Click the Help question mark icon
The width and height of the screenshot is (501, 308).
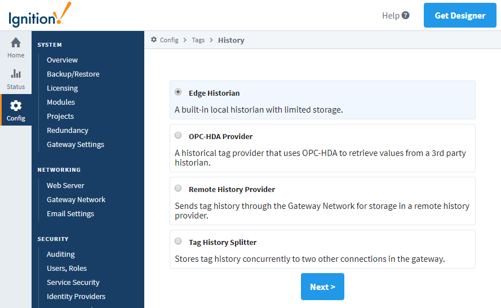click(405, 15)
